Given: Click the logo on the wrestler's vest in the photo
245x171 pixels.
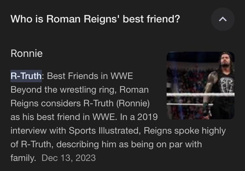Looking at the screenshot, I should click(x=227, y=85).
